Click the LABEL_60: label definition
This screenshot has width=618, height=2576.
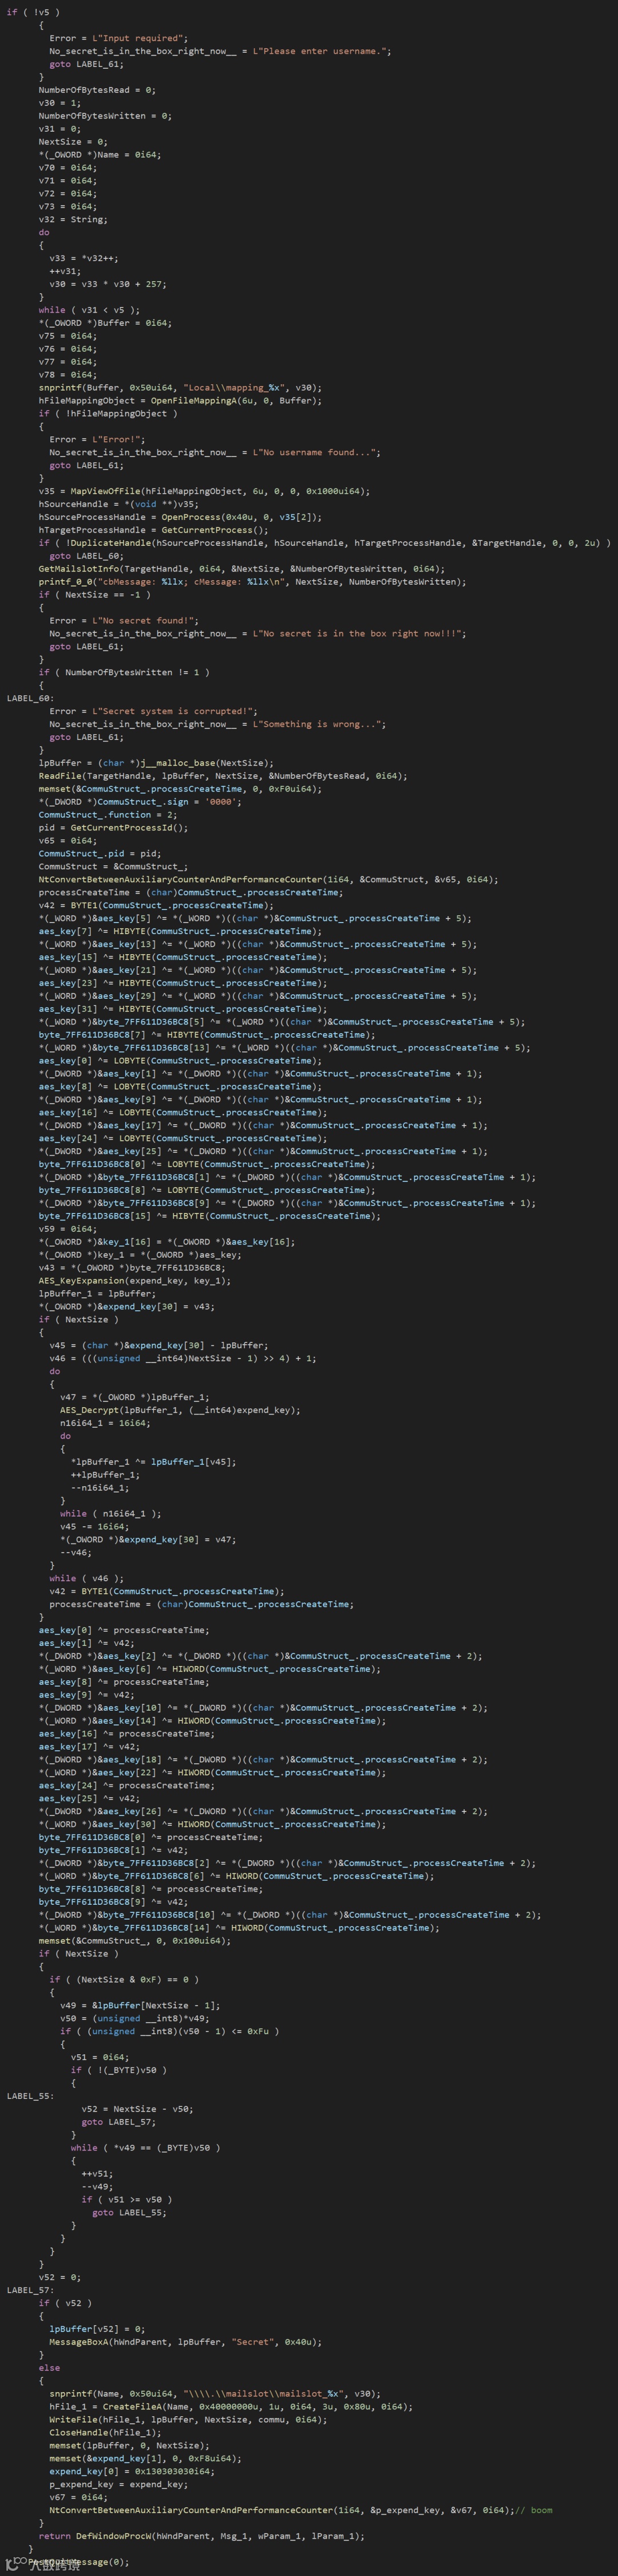30,700
